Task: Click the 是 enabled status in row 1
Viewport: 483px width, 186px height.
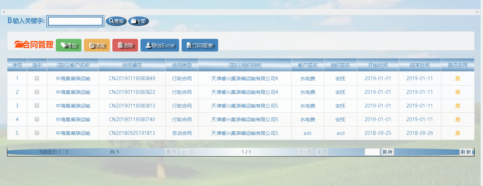Action: click(458, 78)
